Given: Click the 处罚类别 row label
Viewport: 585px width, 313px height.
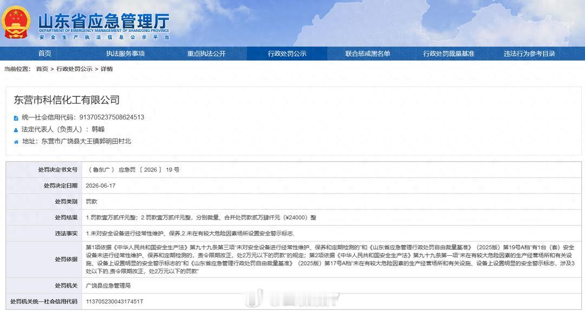Looking at the screenshot, I should click(67, 202).
